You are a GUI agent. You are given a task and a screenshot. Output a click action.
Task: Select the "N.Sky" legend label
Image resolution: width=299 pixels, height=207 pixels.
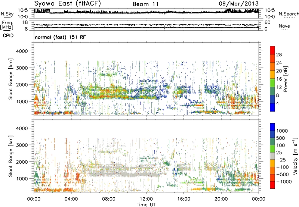[7, 14]
